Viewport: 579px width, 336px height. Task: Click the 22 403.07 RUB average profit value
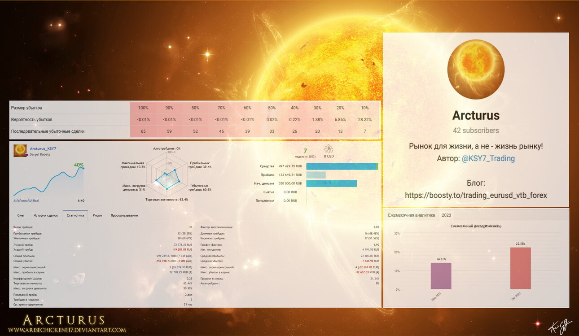370,256
